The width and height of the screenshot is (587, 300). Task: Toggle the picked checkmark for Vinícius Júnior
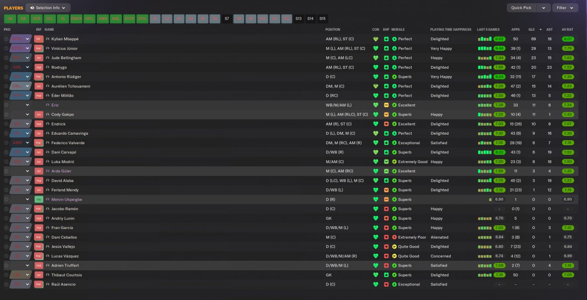point(6,49)
